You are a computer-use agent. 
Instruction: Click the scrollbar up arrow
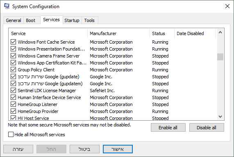pos(220,32)
